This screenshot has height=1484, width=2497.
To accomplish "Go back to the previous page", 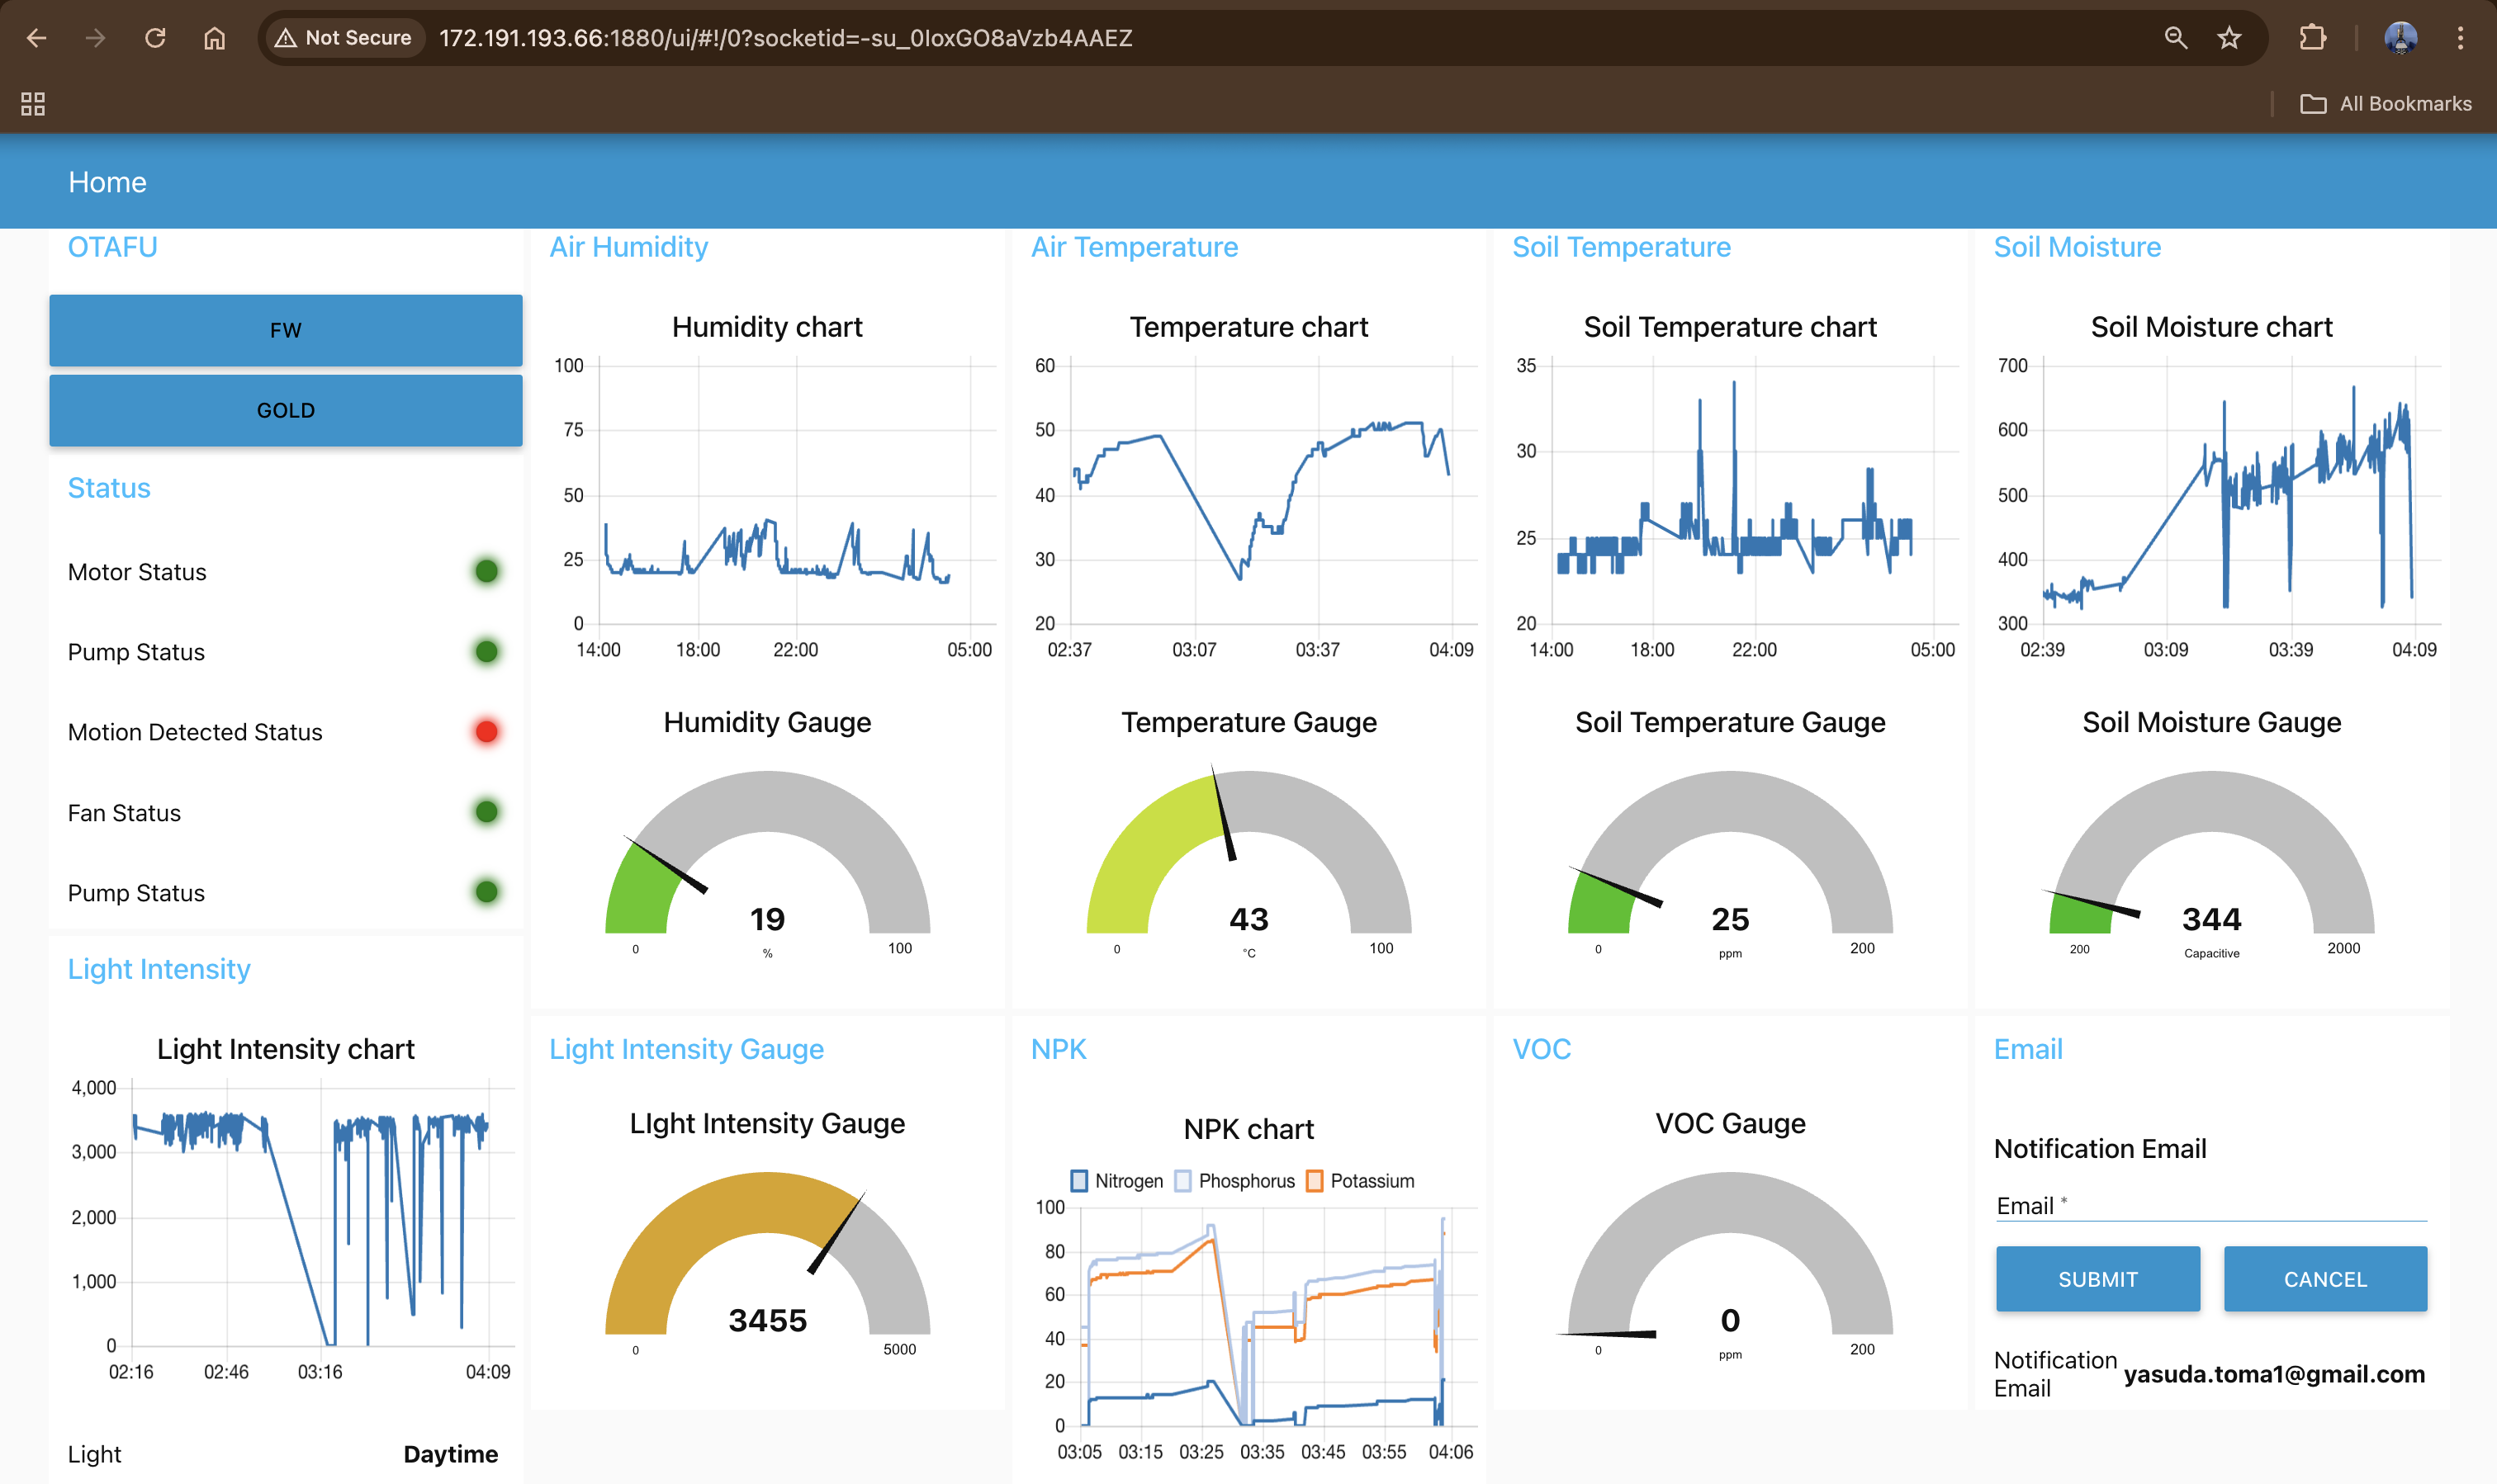I will (37, 38).
